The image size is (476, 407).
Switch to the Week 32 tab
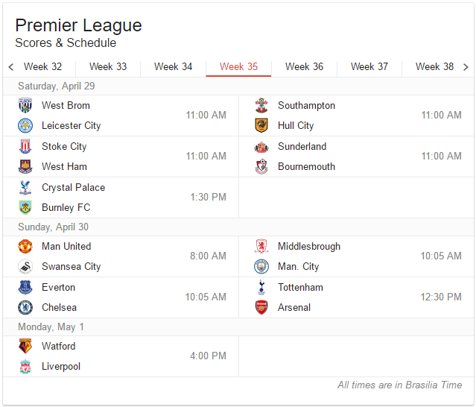pyautogui.click(x=43, y=67)
